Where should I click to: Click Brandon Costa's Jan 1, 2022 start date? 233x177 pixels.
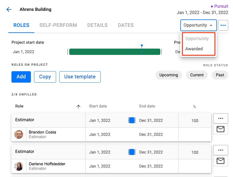[x=100, y=134]
